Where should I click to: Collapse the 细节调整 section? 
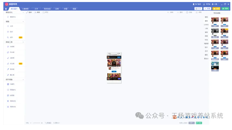(x=23, y=80)
